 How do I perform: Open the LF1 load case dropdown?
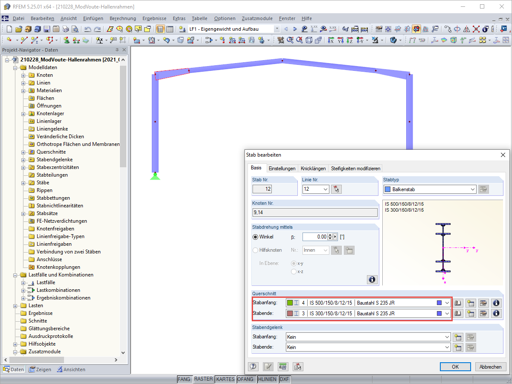(x=277, y=29)
